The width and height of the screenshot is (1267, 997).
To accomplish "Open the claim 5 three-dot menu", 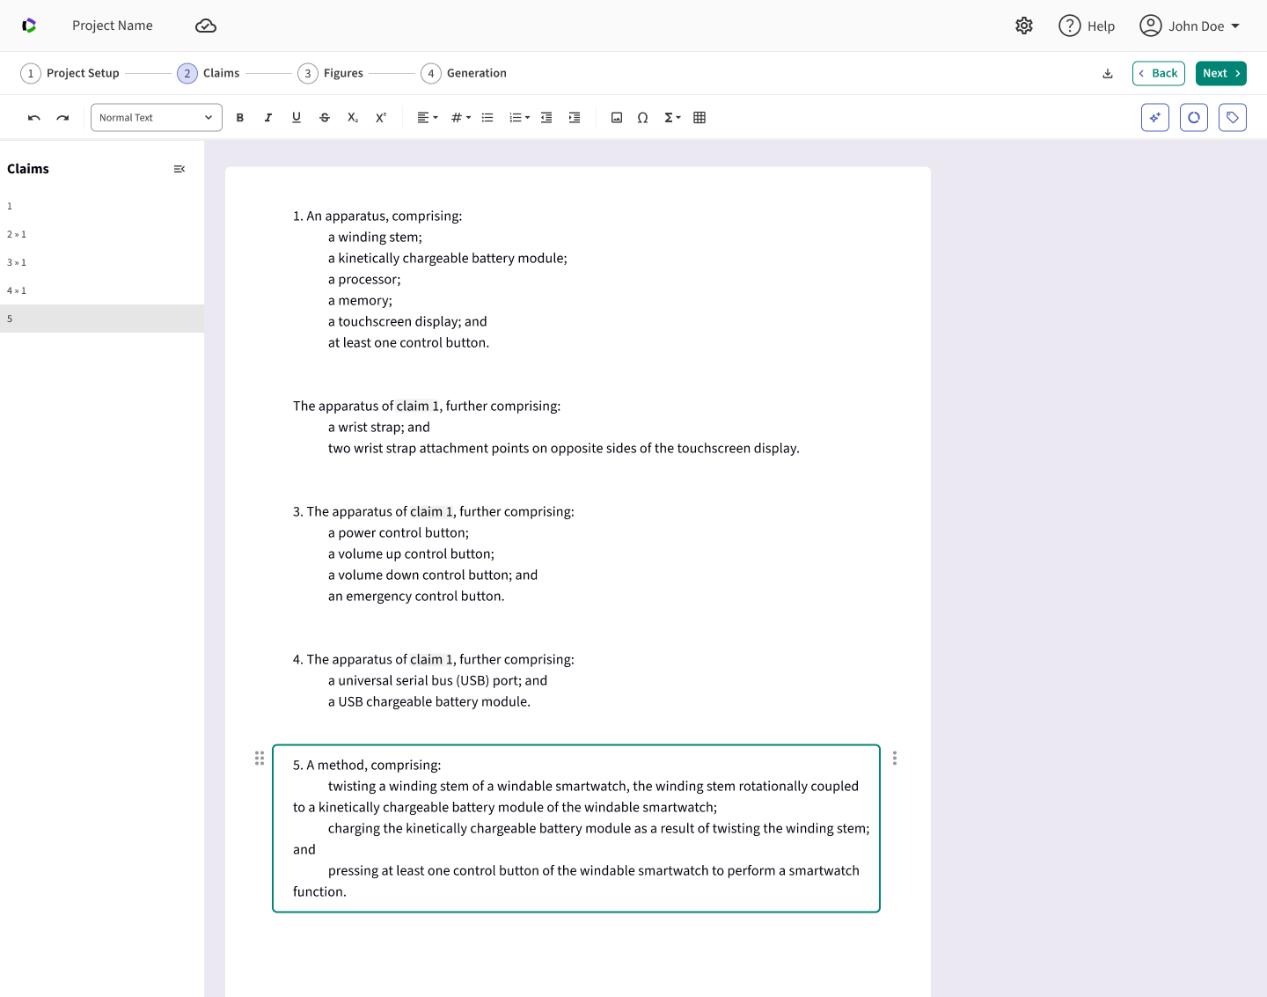I will click(x=895, y=759).
